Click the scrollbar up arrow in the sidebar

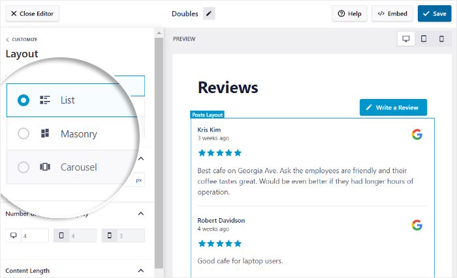[x=159, y=33]
